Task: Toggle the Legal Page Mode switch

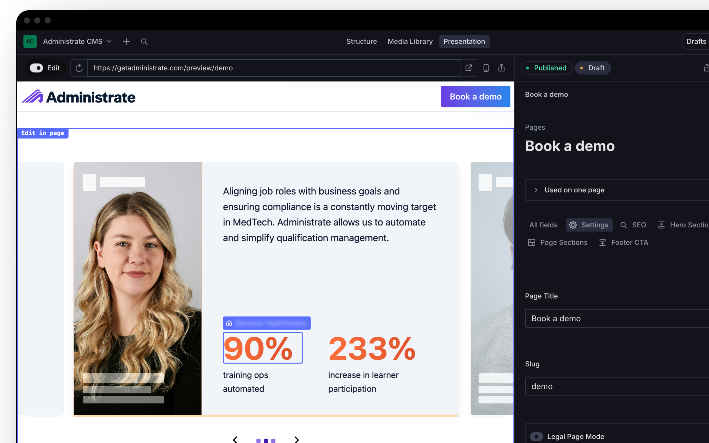Action: tap(536, 437)
